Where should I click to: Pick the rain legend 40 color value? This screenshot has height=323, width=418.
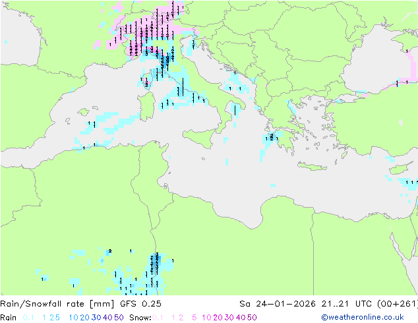coord(107,318)
